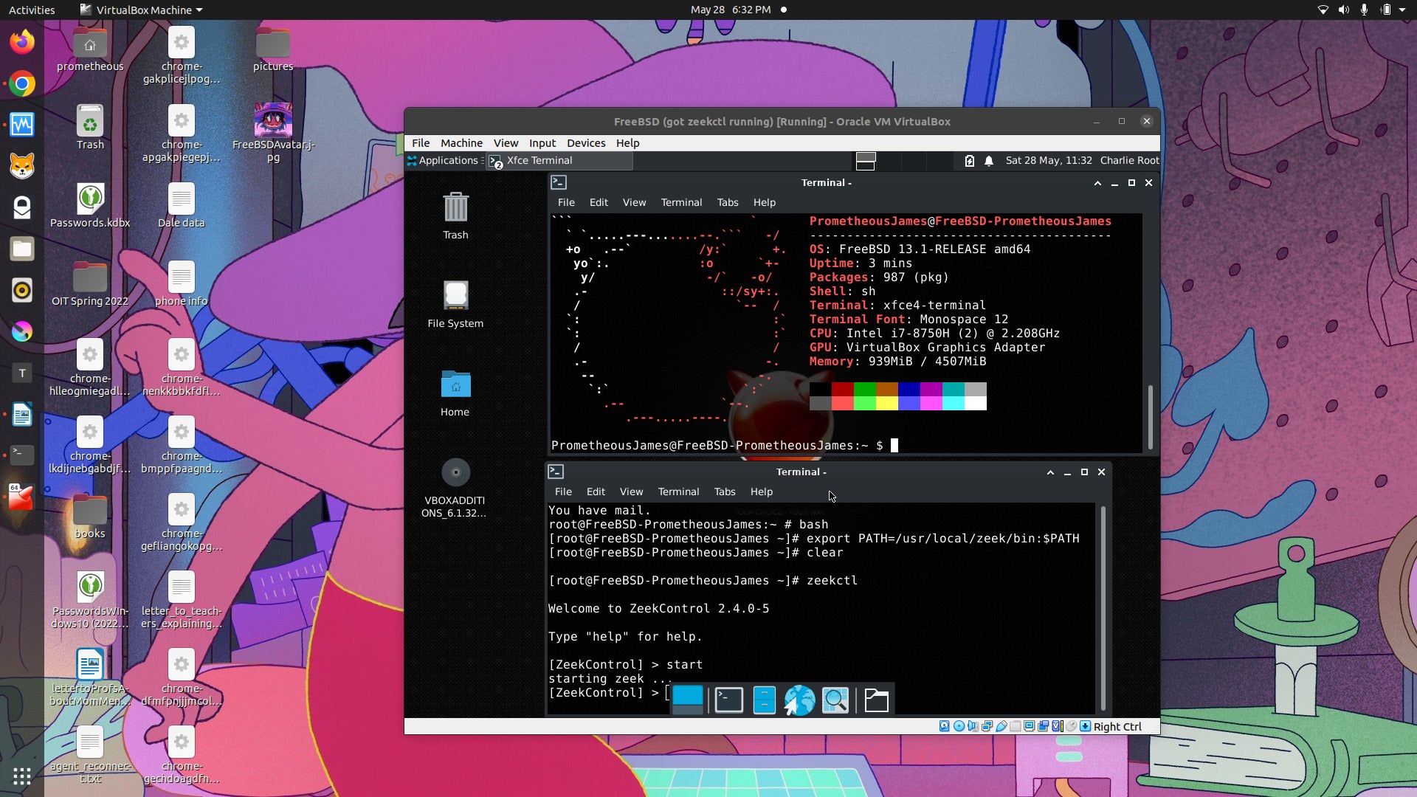Open System Monitor in the dock
This screenshot has height=797, width=1417.
22,125
